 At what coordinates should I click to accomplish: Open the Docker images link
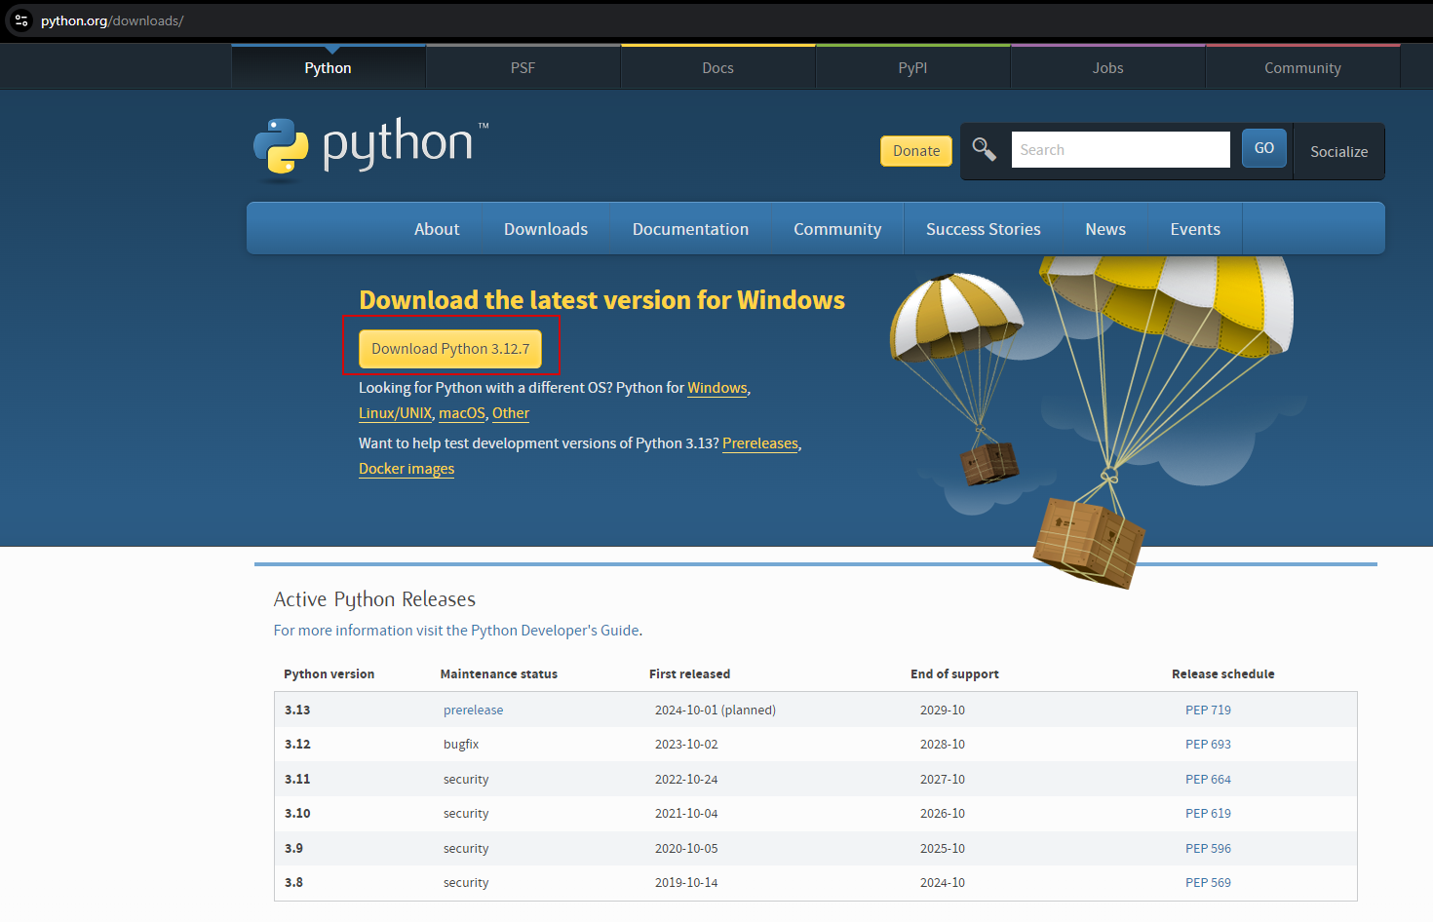(x=407, y=469)
